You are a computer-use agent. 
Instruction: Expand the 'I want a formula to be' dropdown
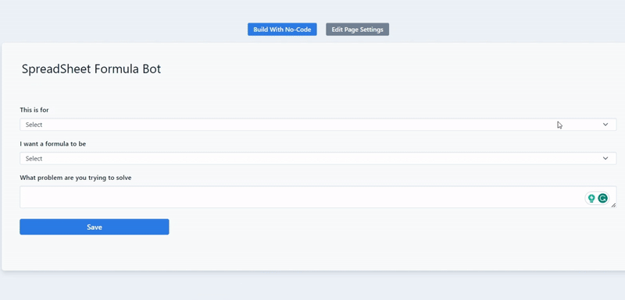[x=318, y=158]
